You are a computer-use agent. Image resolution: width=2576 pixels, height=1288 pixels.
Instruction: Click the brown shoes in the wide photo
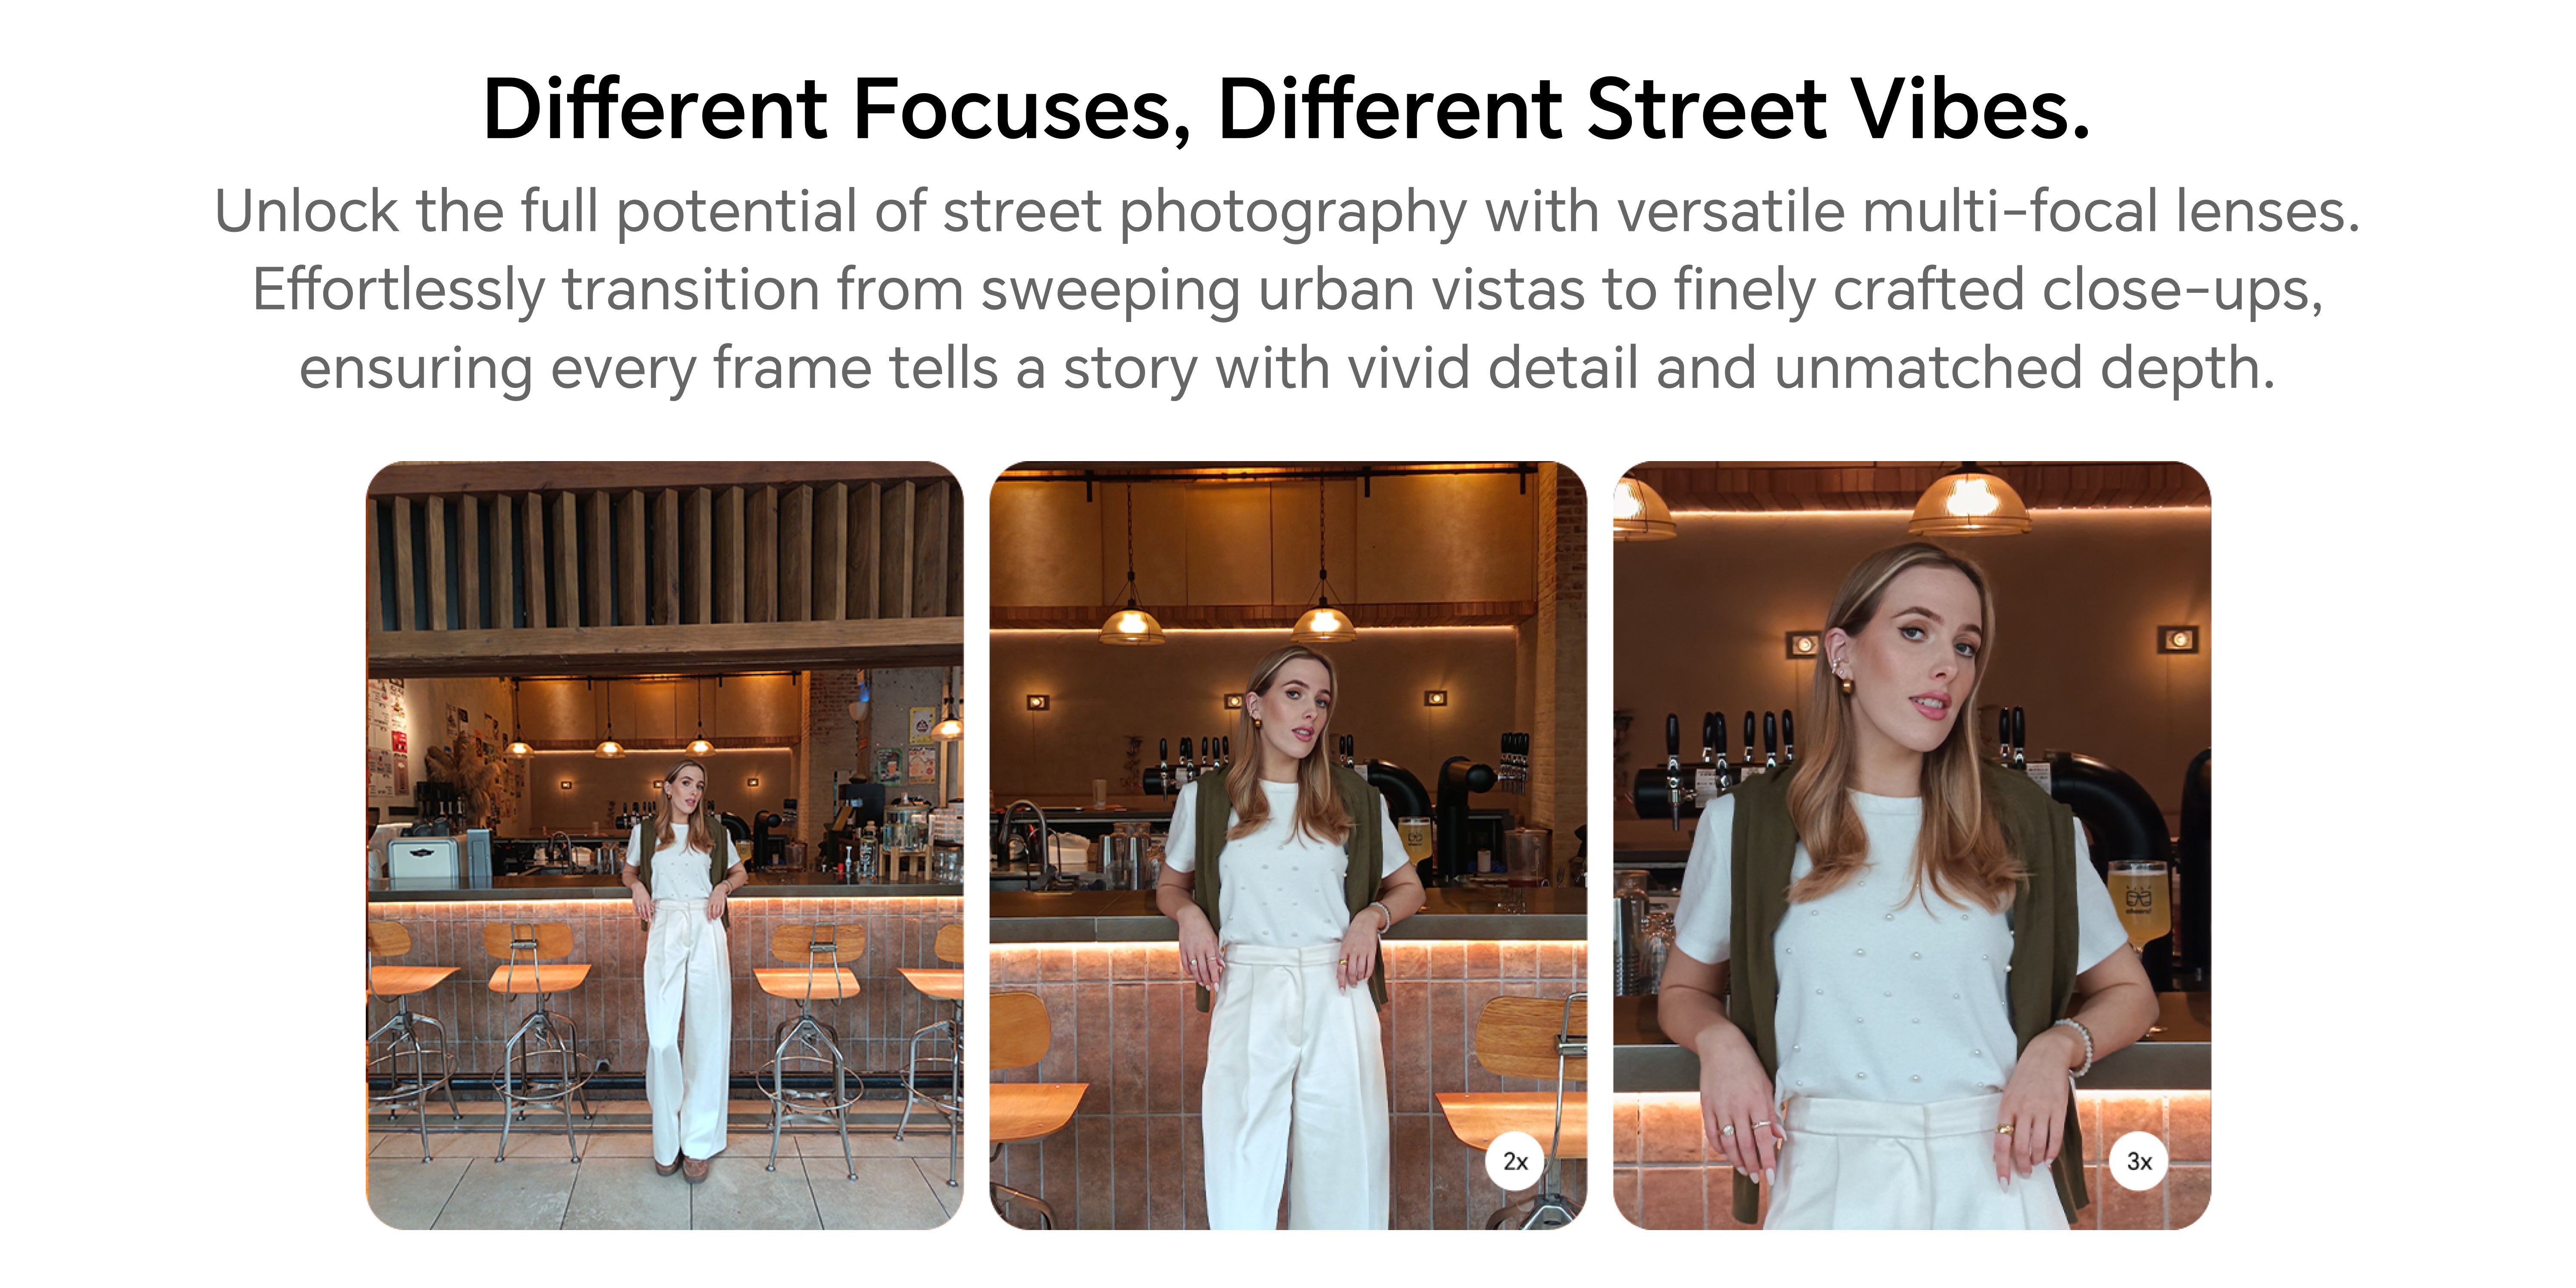coord(683,1168)
